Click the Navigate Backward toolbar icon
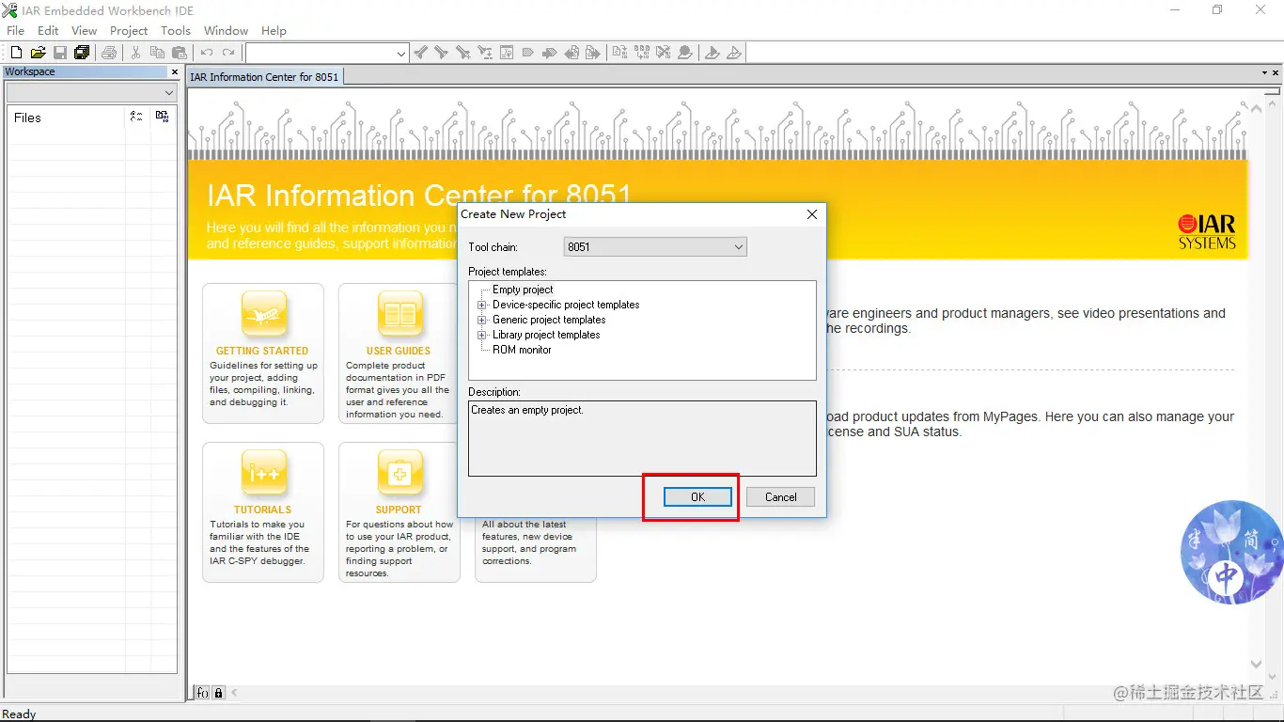 (x=572, y=53)
